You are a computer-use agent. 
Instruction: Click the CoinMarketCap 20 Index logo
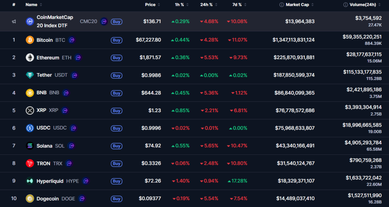[x=30, y=21]
